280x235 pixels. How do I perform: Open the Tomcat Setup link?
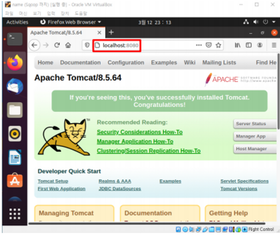click(x=53, y=181)
